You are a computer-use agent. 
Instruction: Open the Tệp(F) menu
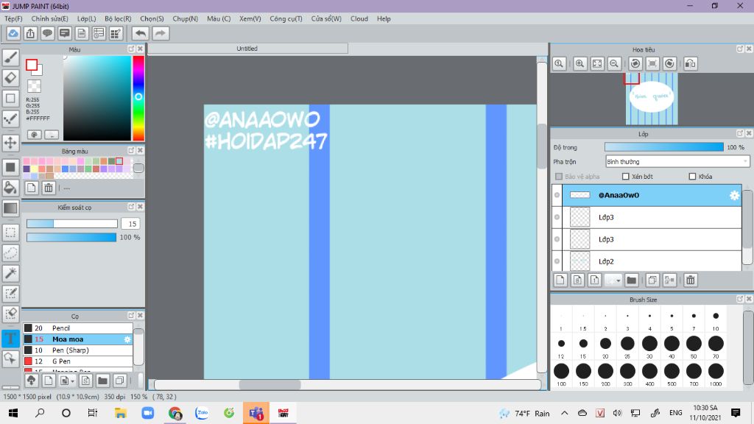13,18
